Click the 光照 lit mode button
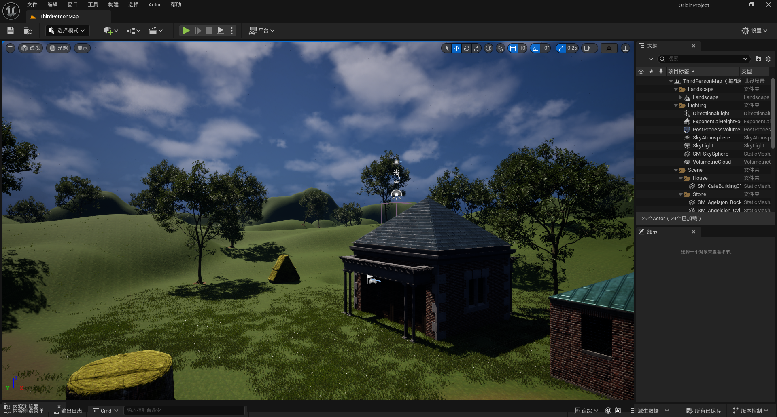Viewport: 777px width, 417px height. click(59, 48)
